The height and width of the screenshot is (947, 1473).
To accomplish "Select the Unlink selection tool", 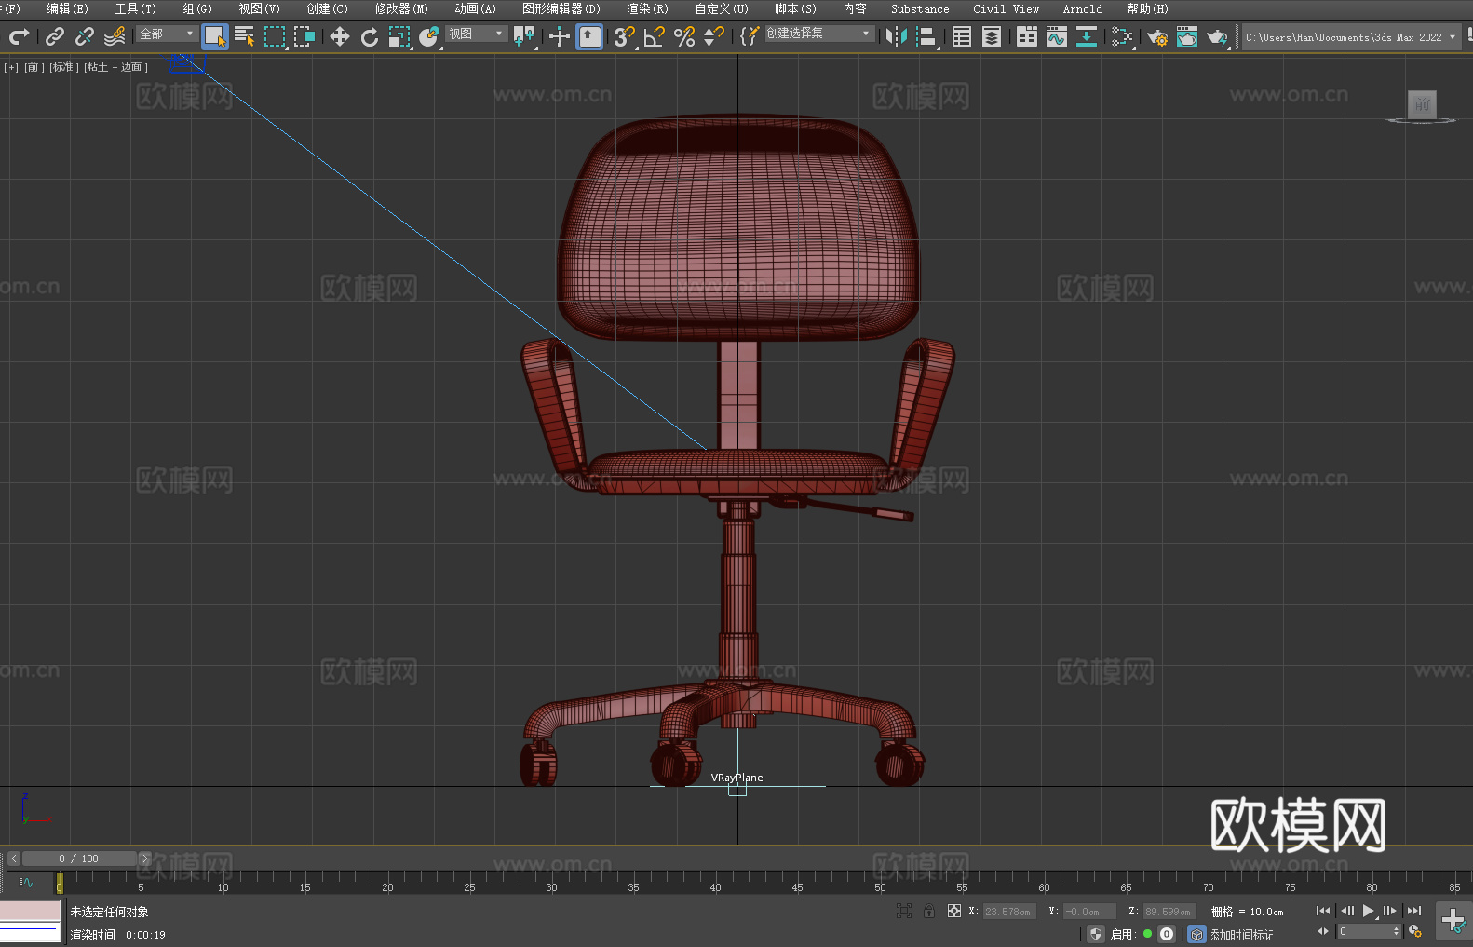I will click(85, 36).
